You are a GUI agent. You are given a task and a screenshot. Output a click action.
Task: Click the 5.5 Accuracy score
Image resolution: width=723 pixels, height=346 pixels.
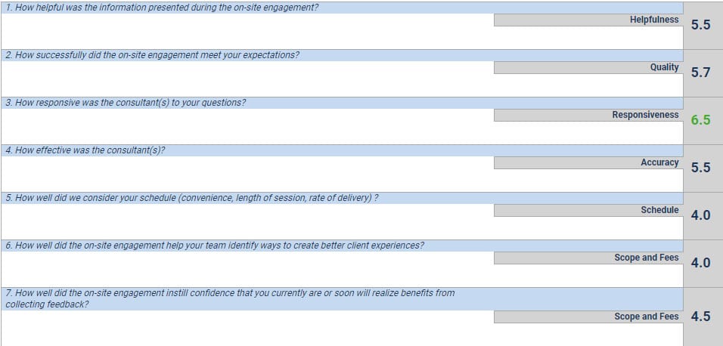[x=700, y=168]
